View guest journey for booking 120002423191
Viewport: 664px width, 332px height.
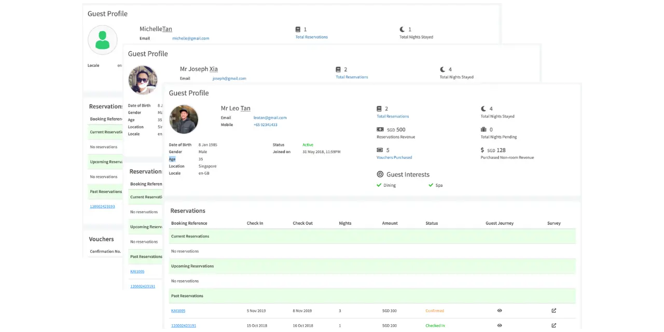pyautogui.click(x=500, y=326)
